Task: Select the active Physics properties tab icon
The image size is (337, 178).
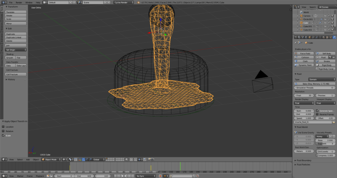Action: point(334,37)
